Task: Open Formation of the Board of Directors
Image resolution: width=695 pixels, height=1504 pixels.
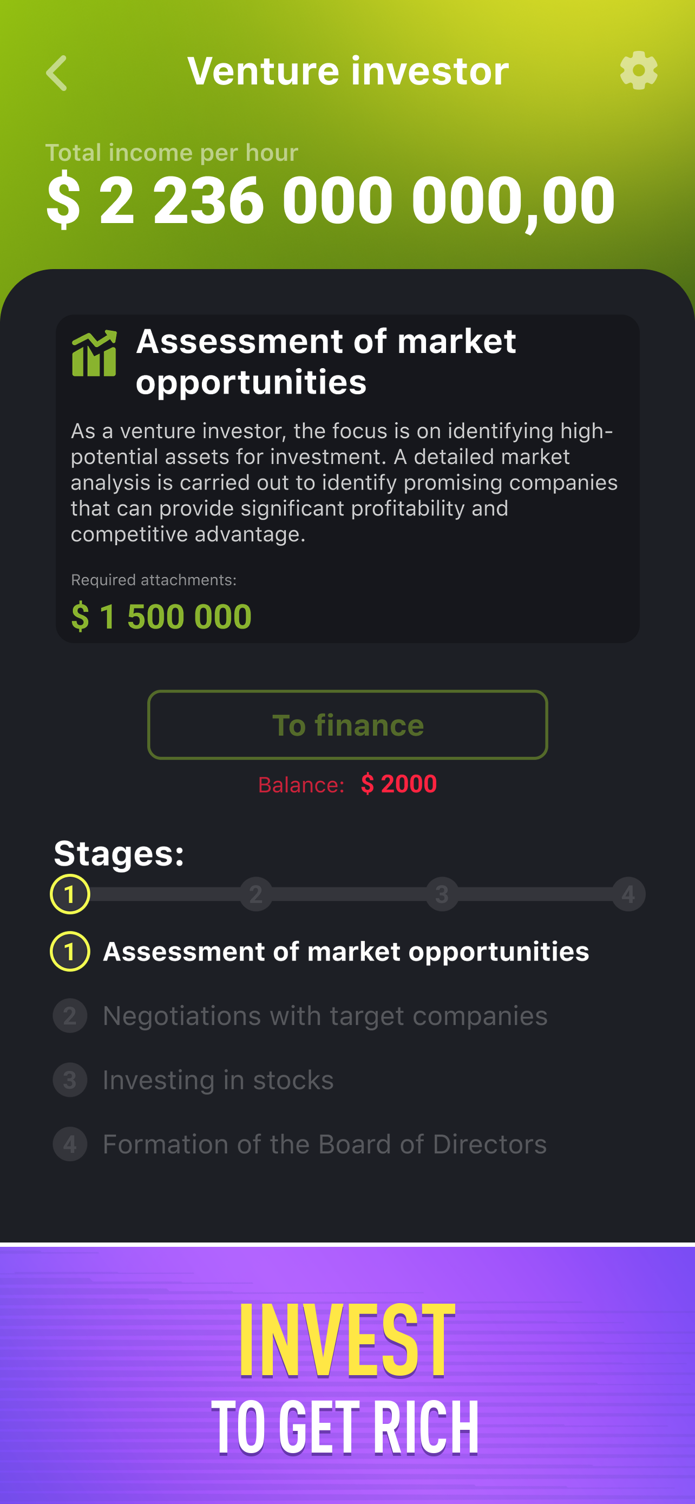Action: [324, 1145]
